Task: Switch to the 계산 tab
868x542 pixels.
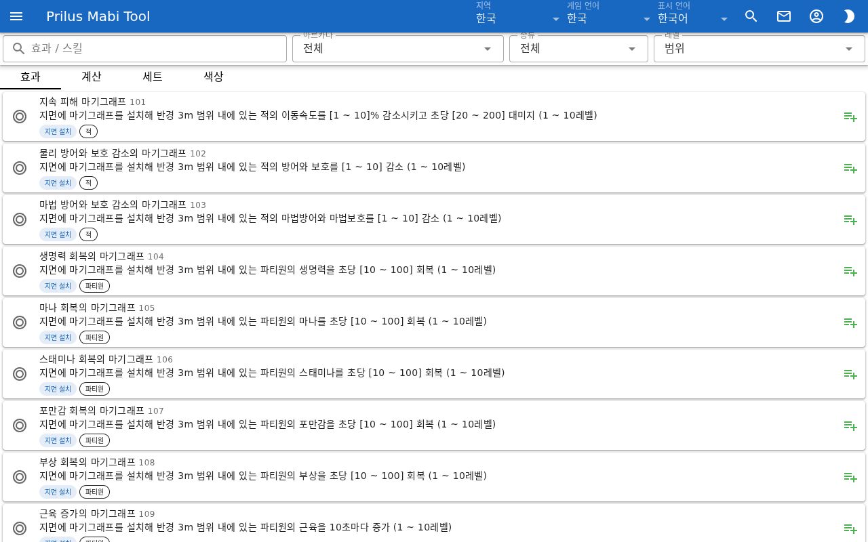Action: pyautogui.click(x=92, y=77)
